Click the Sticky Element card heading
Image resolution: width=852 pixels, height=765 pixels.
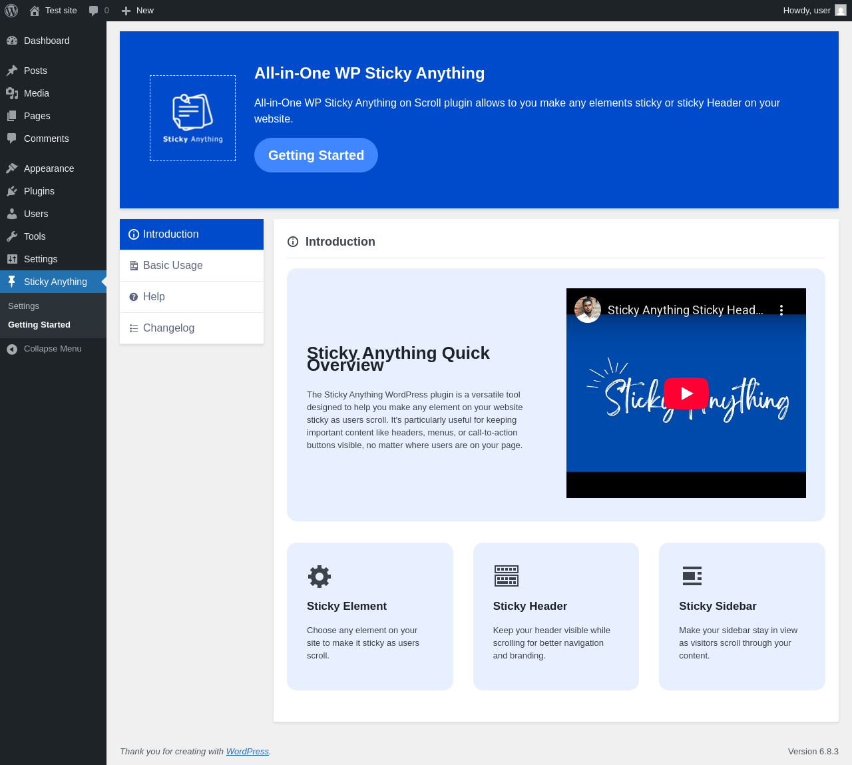[x=347, y=607]
